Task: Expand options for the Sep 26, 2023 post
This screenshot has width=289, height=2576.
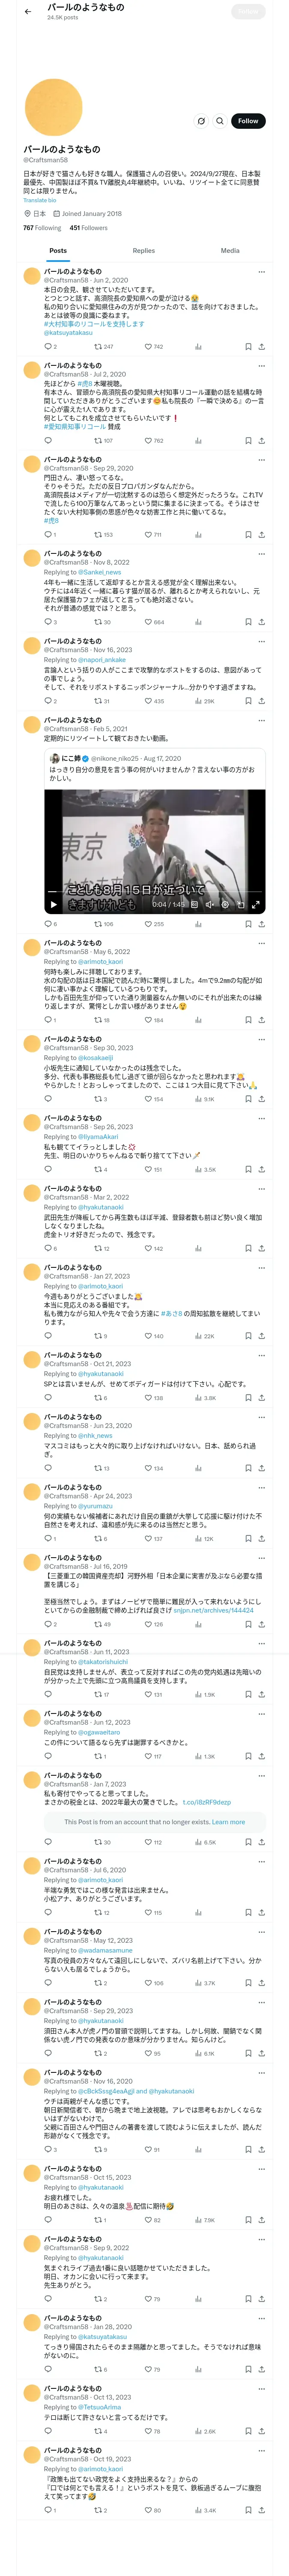Action: (261, 1118)
